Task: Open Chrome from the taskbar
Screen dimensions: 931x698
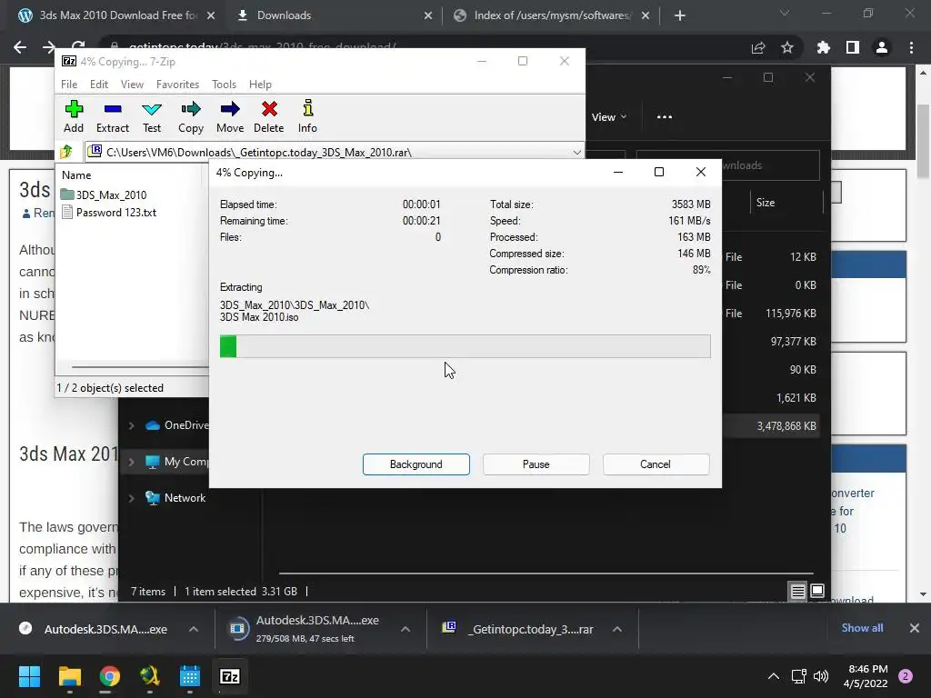Action: tap(109, 676)
